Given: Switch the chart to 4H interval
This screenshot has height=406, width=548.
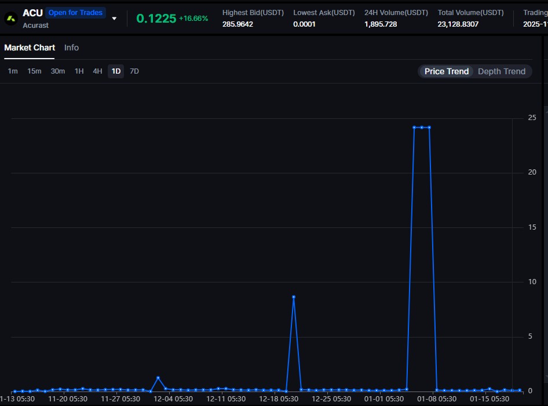Looking at the screenshot, I should 97,71.
